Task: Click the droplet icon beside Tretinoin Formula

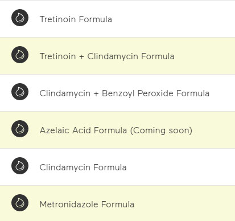Action: pos(20,18)
